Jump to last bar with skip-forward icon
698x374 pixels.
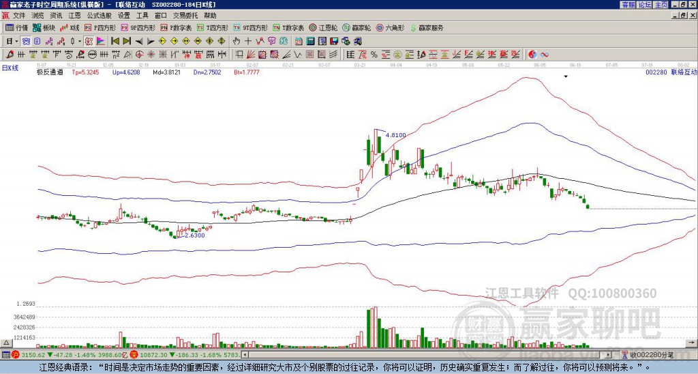click(x=127, y=42)
